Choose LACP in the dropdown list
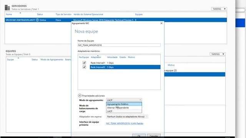246x138 pixels. [124, 111]
